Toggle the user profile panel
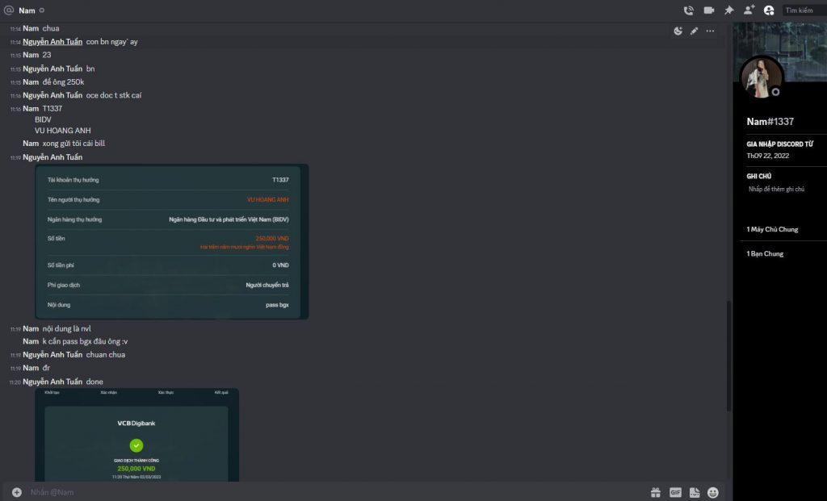The image size is (827, 501). (769, 10)
